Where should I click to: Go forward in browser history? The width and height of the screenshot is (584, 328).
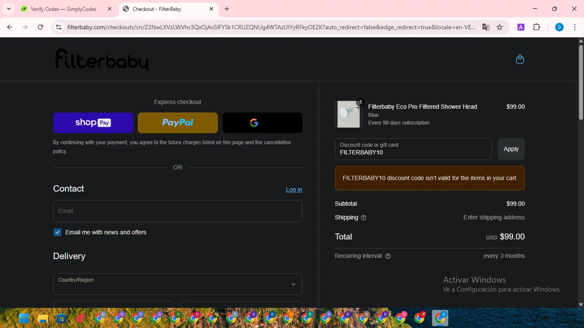[25, 27]
